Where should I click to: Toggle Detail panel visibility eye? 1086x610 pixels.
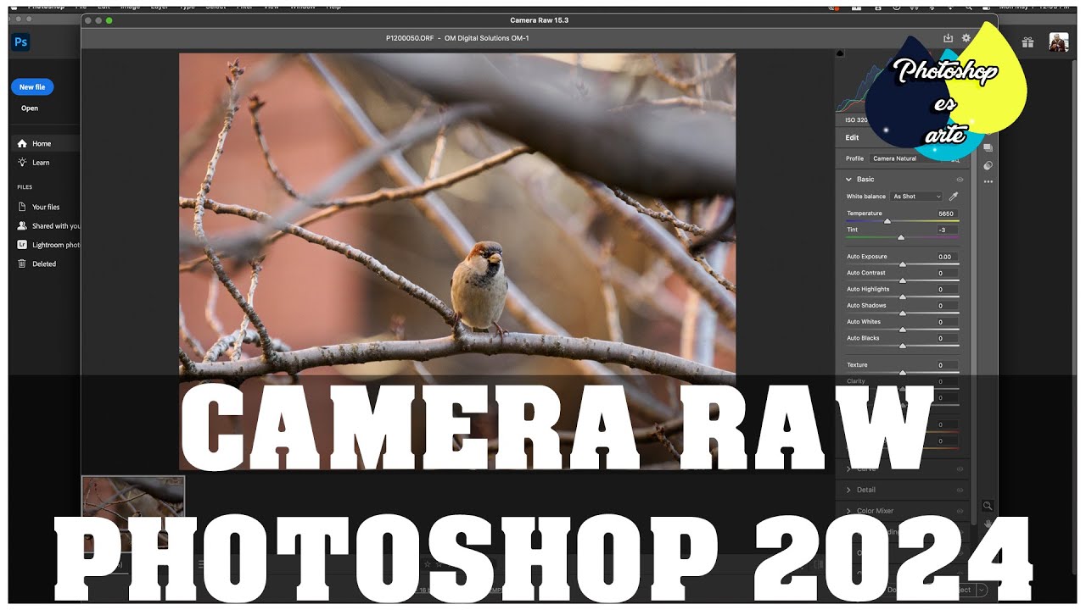coord(960,490)
